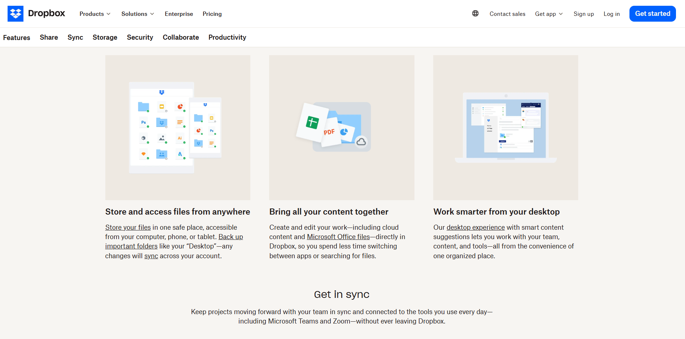Open the Get app dropdown

point(549,14)
